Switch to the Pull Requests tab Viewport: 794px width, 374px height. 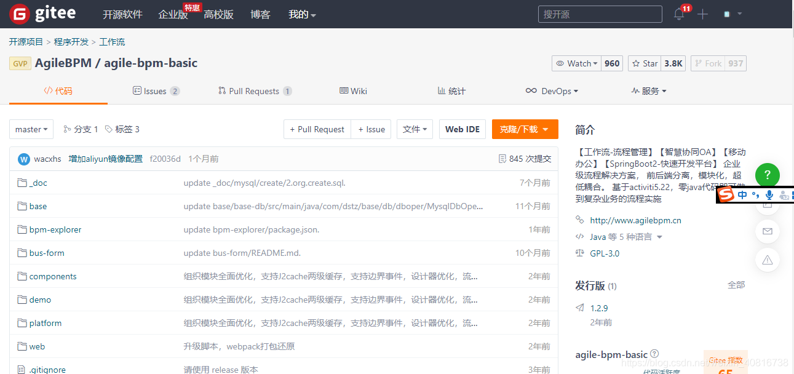(x=255, y=91)
